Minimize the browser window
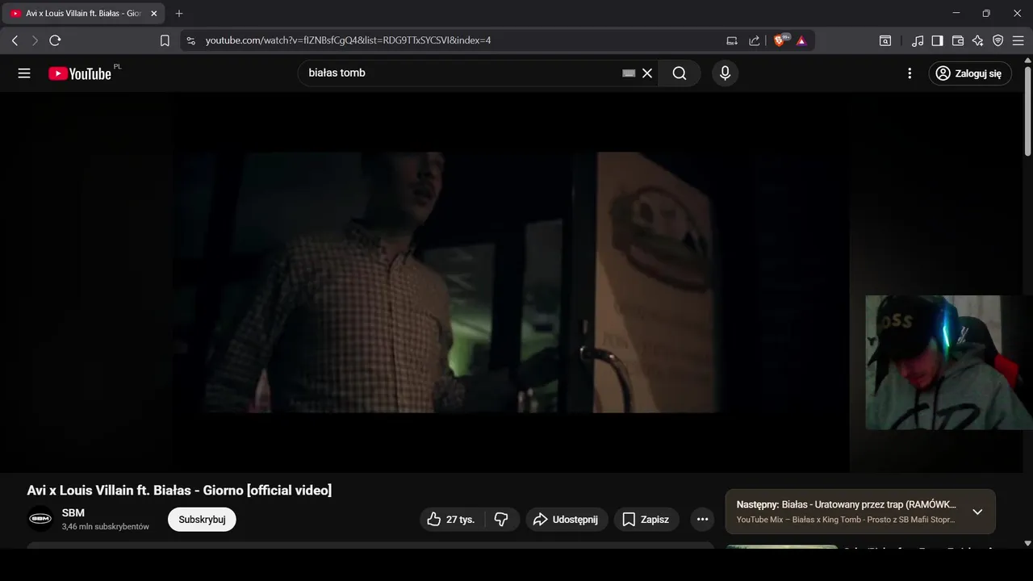This screenshot has height=581, width=1033. coord(956,14)
